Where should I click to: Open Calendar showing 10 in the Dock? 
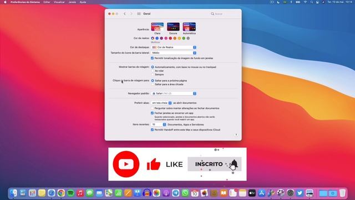[195, 193]
